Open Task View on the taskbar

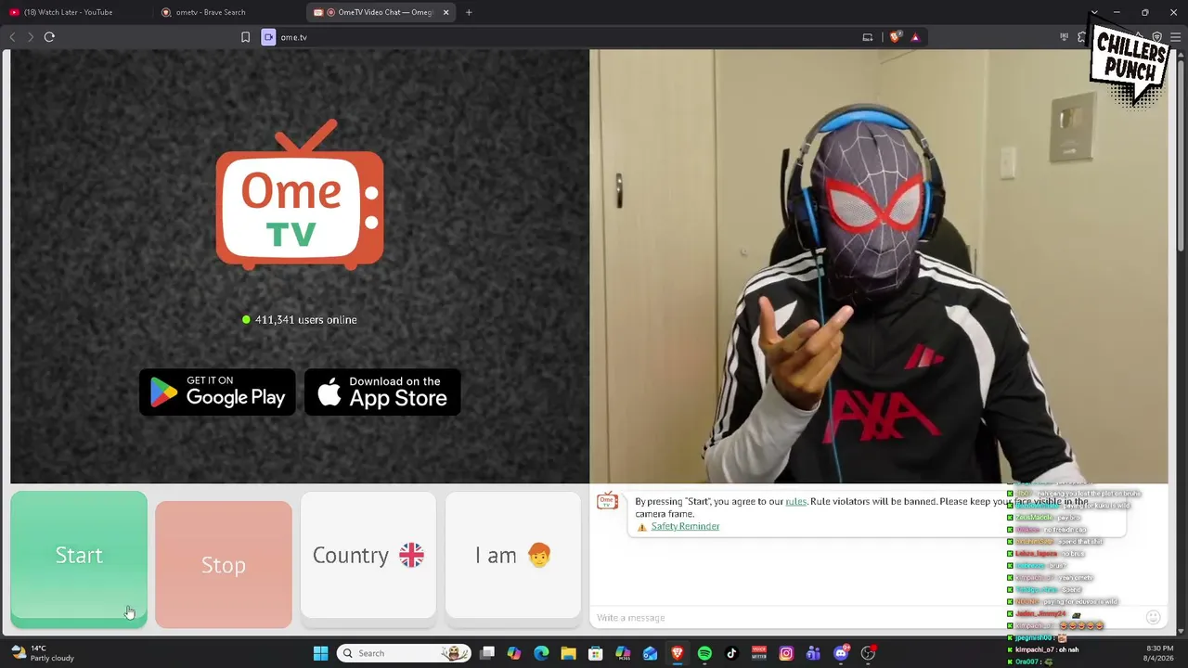[x=487, y=653]
